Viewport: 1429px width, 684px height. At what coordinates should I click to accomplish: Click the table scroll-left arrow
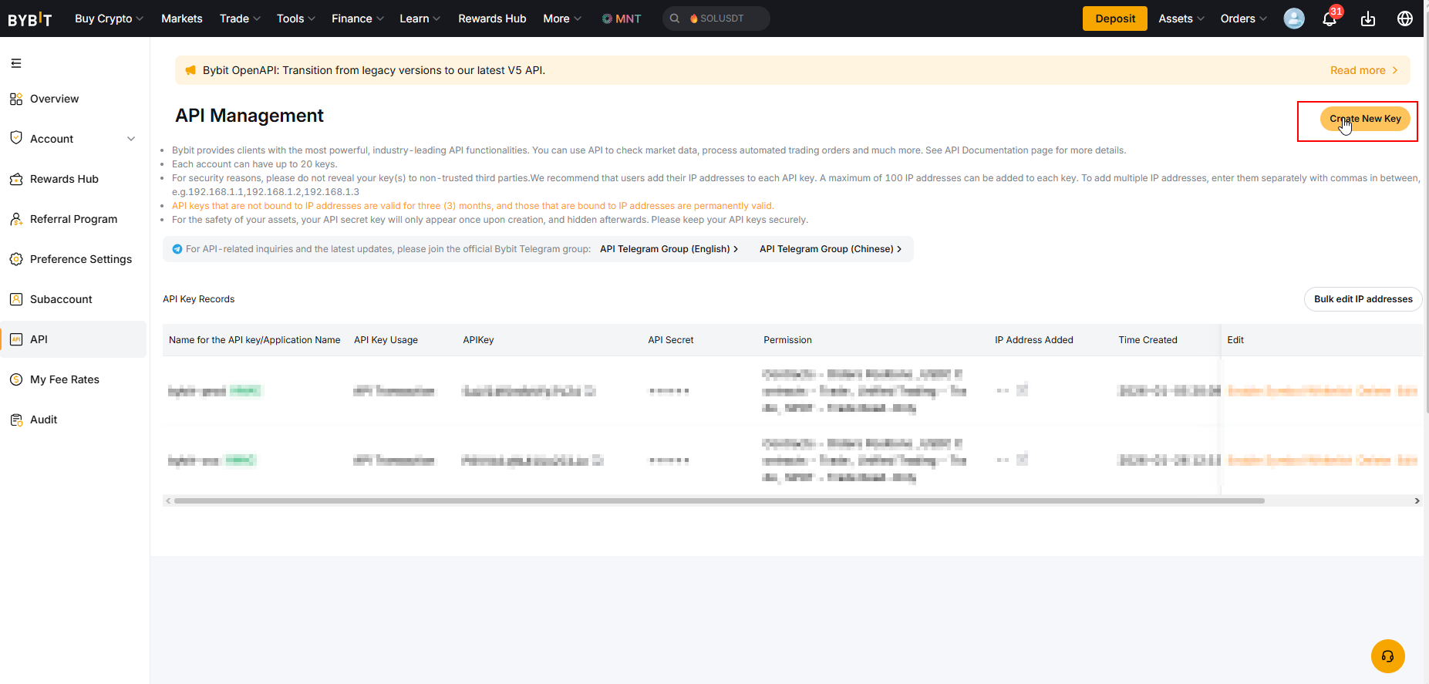(x=168, y=500)
